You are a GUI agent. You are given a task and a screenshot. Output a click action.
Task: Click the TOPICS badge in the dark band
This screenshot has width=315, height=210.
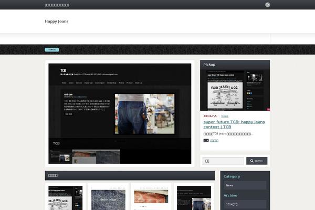click(52, 50)
